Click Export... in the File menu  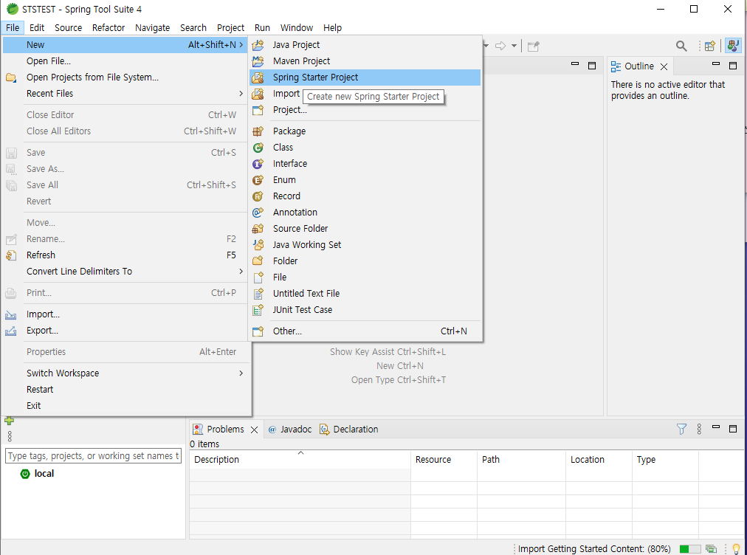pos(126,331)
